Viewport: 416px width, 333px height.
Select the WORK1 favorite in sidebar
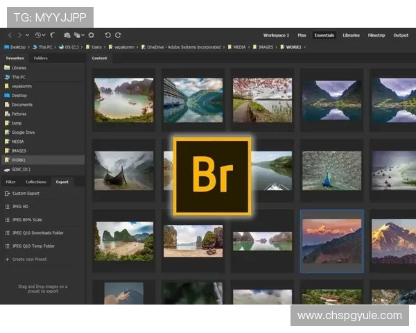[43, 160]
